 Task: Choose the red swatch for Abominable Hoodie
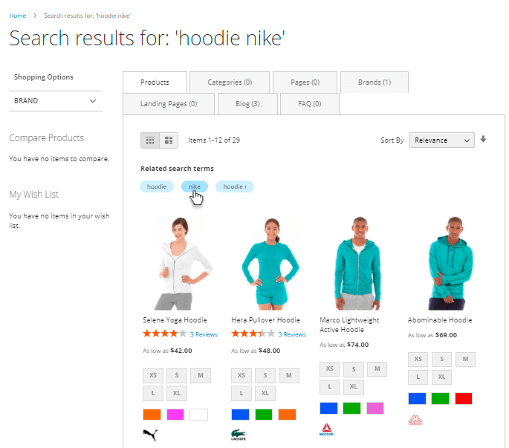coord(463,398)
